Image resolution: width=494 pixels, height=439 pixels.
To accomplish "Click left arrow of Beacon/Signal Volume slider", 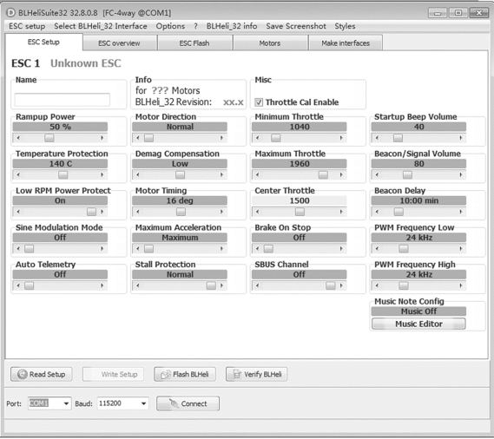I will pyautogui.click(x=377, y=174).
